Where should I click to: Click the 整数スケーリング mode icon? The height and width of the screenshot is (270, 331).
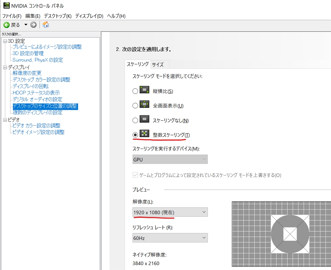[144, 133]
